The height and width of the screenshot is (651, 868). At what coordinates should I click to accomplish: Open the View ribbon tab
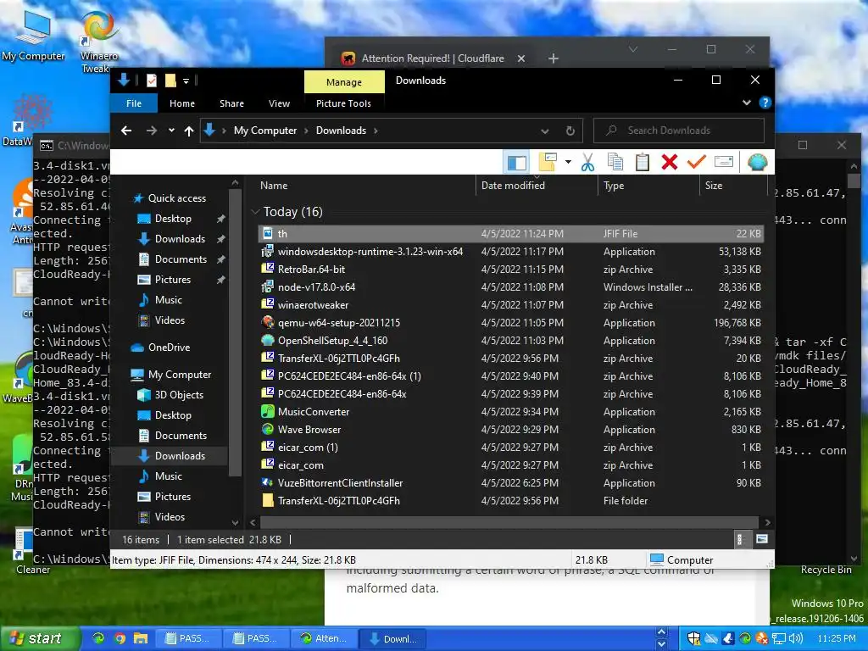(x=279, y=103)
